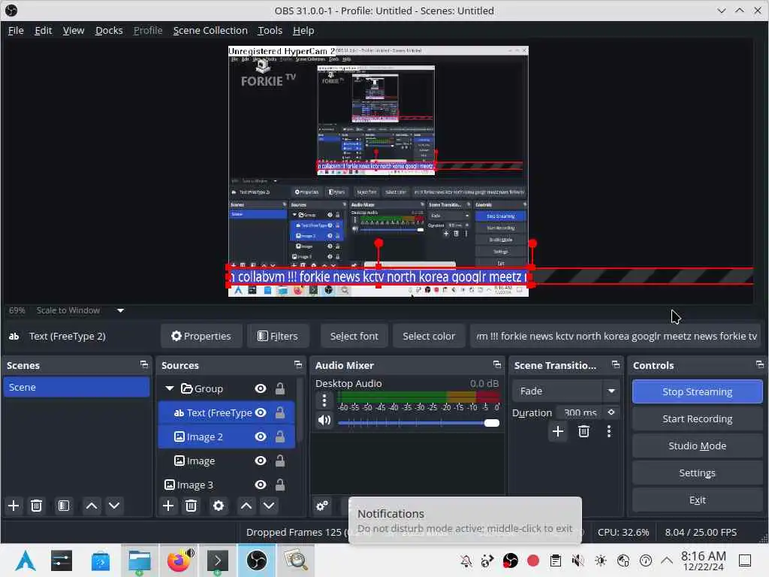Mute Desktop Audio speaker button
Viewport: 769px width, 577px height.
324,421
